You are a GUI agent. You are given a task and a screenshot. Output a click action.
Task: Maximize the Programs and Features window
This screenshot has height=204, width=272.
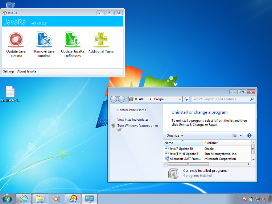click(x=242, y=92)
